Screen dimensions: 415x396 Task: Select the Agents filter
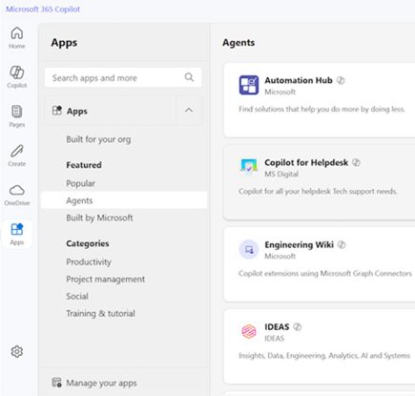[124, 200]
